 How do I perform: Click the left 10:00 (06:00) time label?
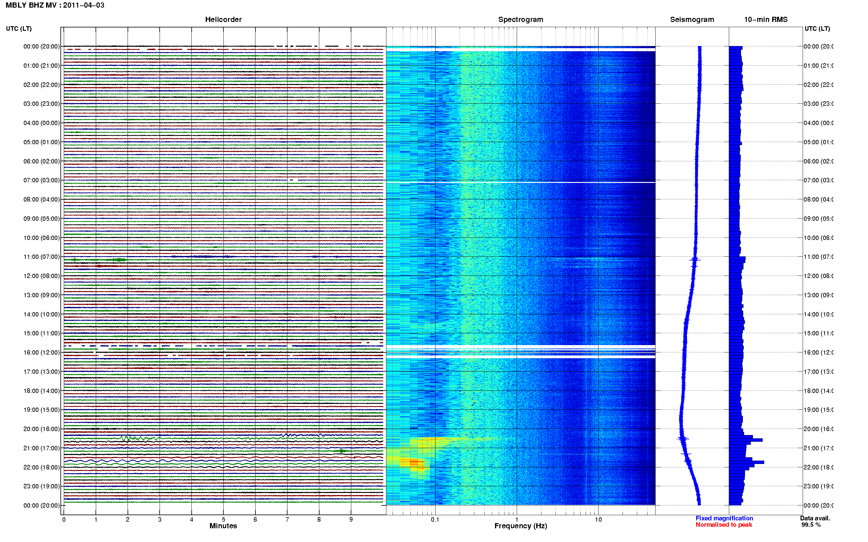[x=42, y=238]
